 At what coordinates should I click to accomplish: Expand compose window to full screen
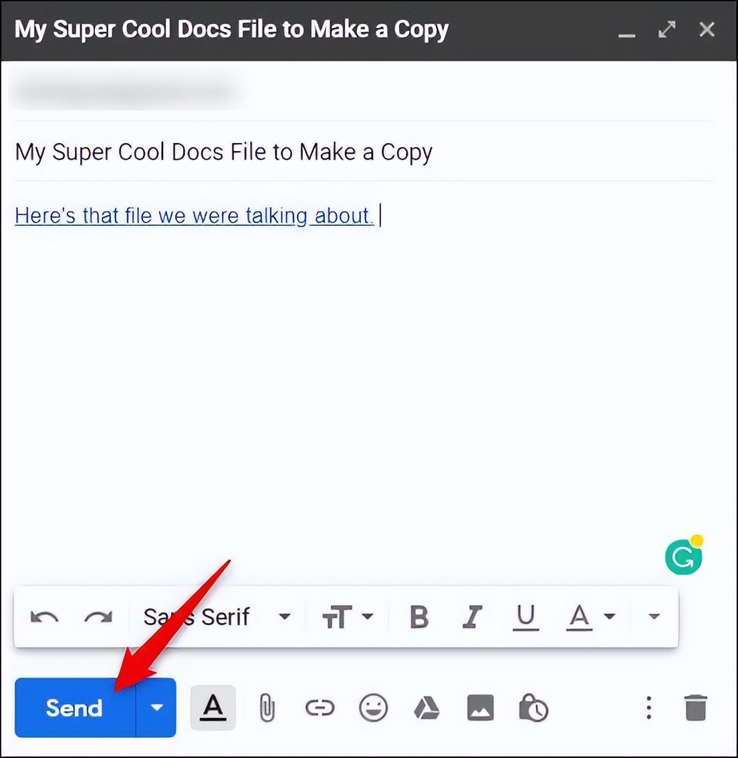pyautogui.click(x=667, y=29)
